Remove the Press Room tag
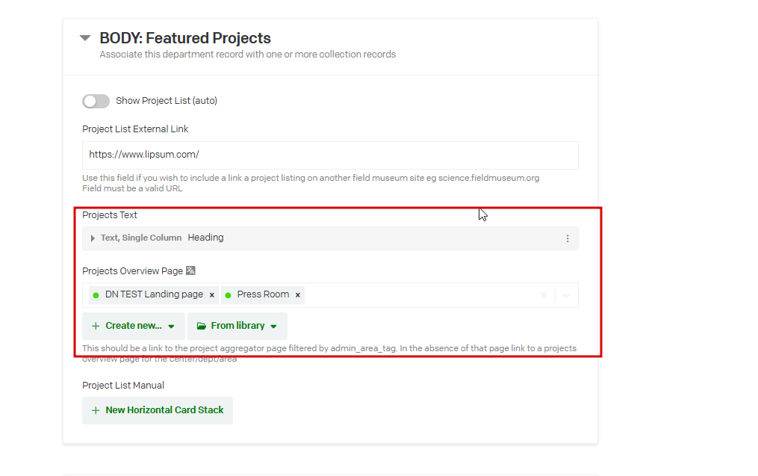The height and width of the screenshot is (476, 758). [x=298, y=295]
